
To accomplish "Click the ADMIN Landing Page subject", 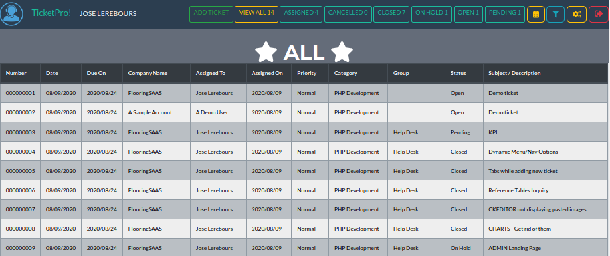I will tap(515, 248).
